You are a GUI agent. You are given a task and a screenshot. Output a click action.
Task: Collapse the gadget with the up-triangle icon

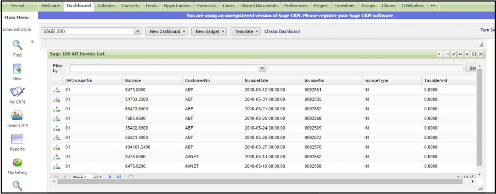click(467, 54)
